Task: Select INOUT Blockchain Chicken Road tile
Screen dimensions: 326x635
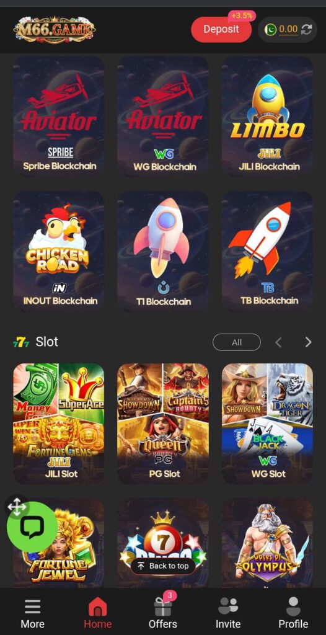Action: pos(59,251)
